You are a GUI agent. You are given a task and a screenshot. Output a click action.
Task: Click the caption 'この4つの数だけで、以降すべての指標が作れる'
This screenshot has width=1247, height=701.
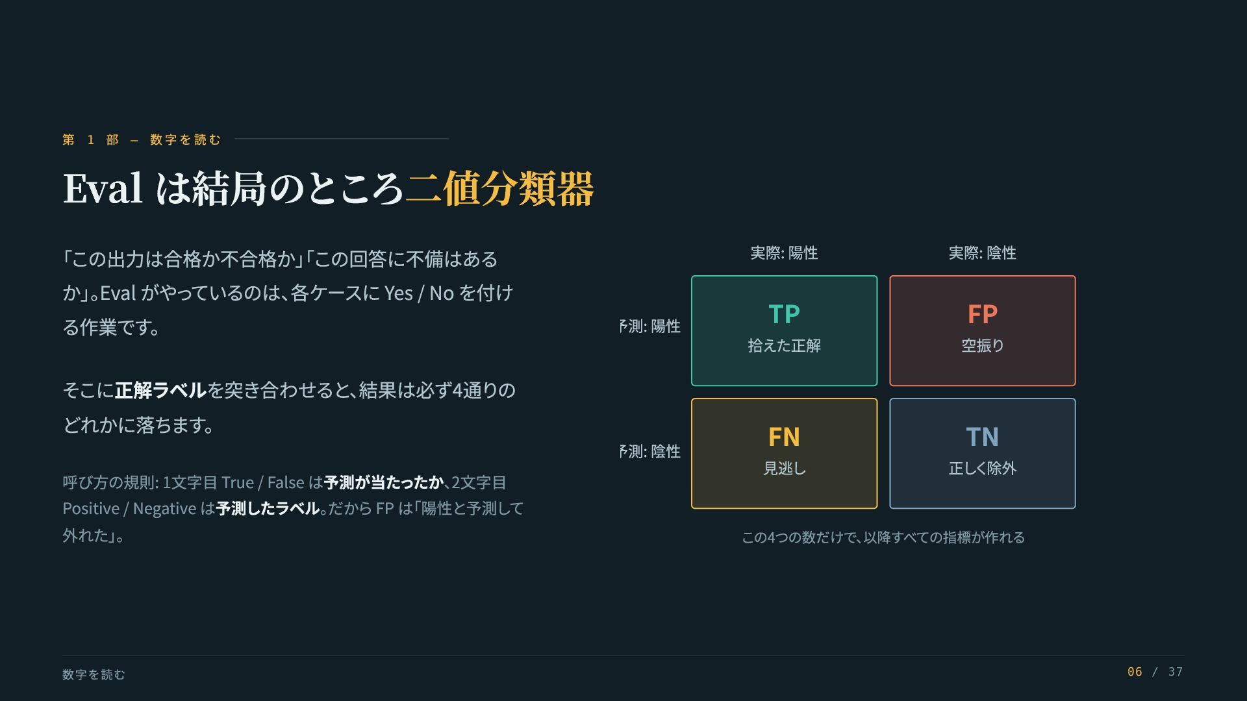point(883,537)
